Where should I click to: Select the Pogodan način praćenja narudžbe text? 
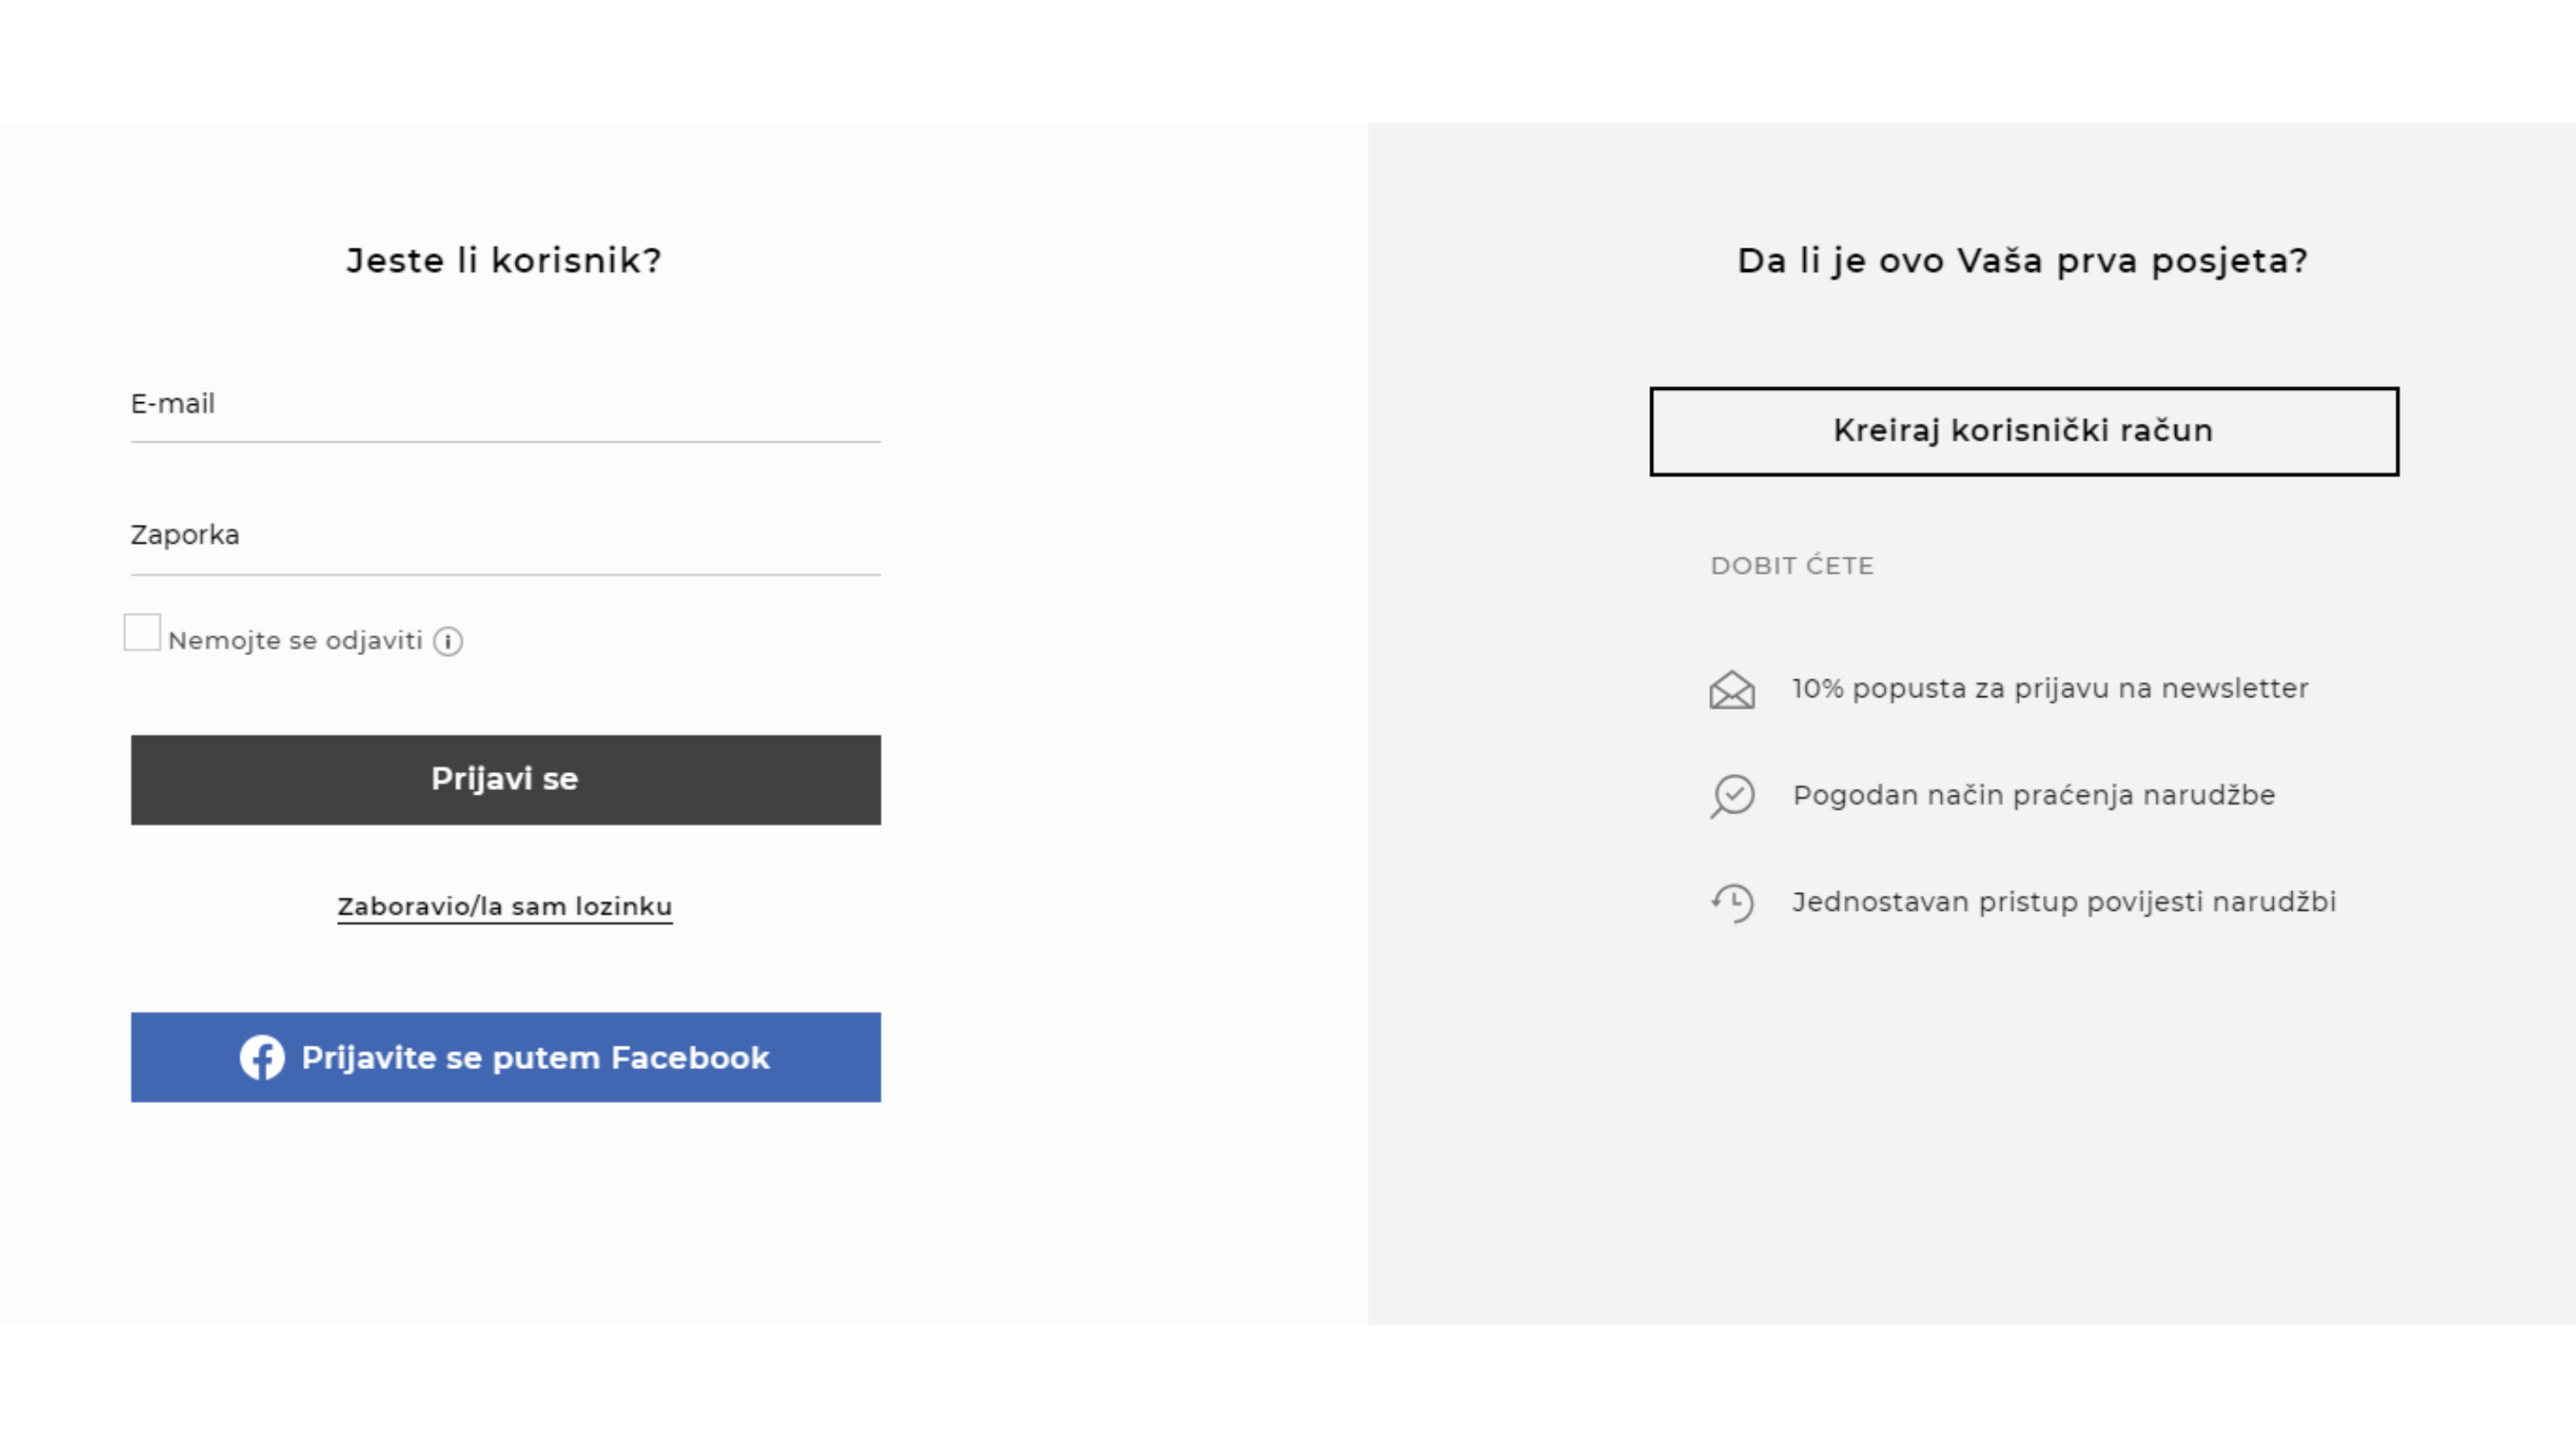pos(2033,796)
